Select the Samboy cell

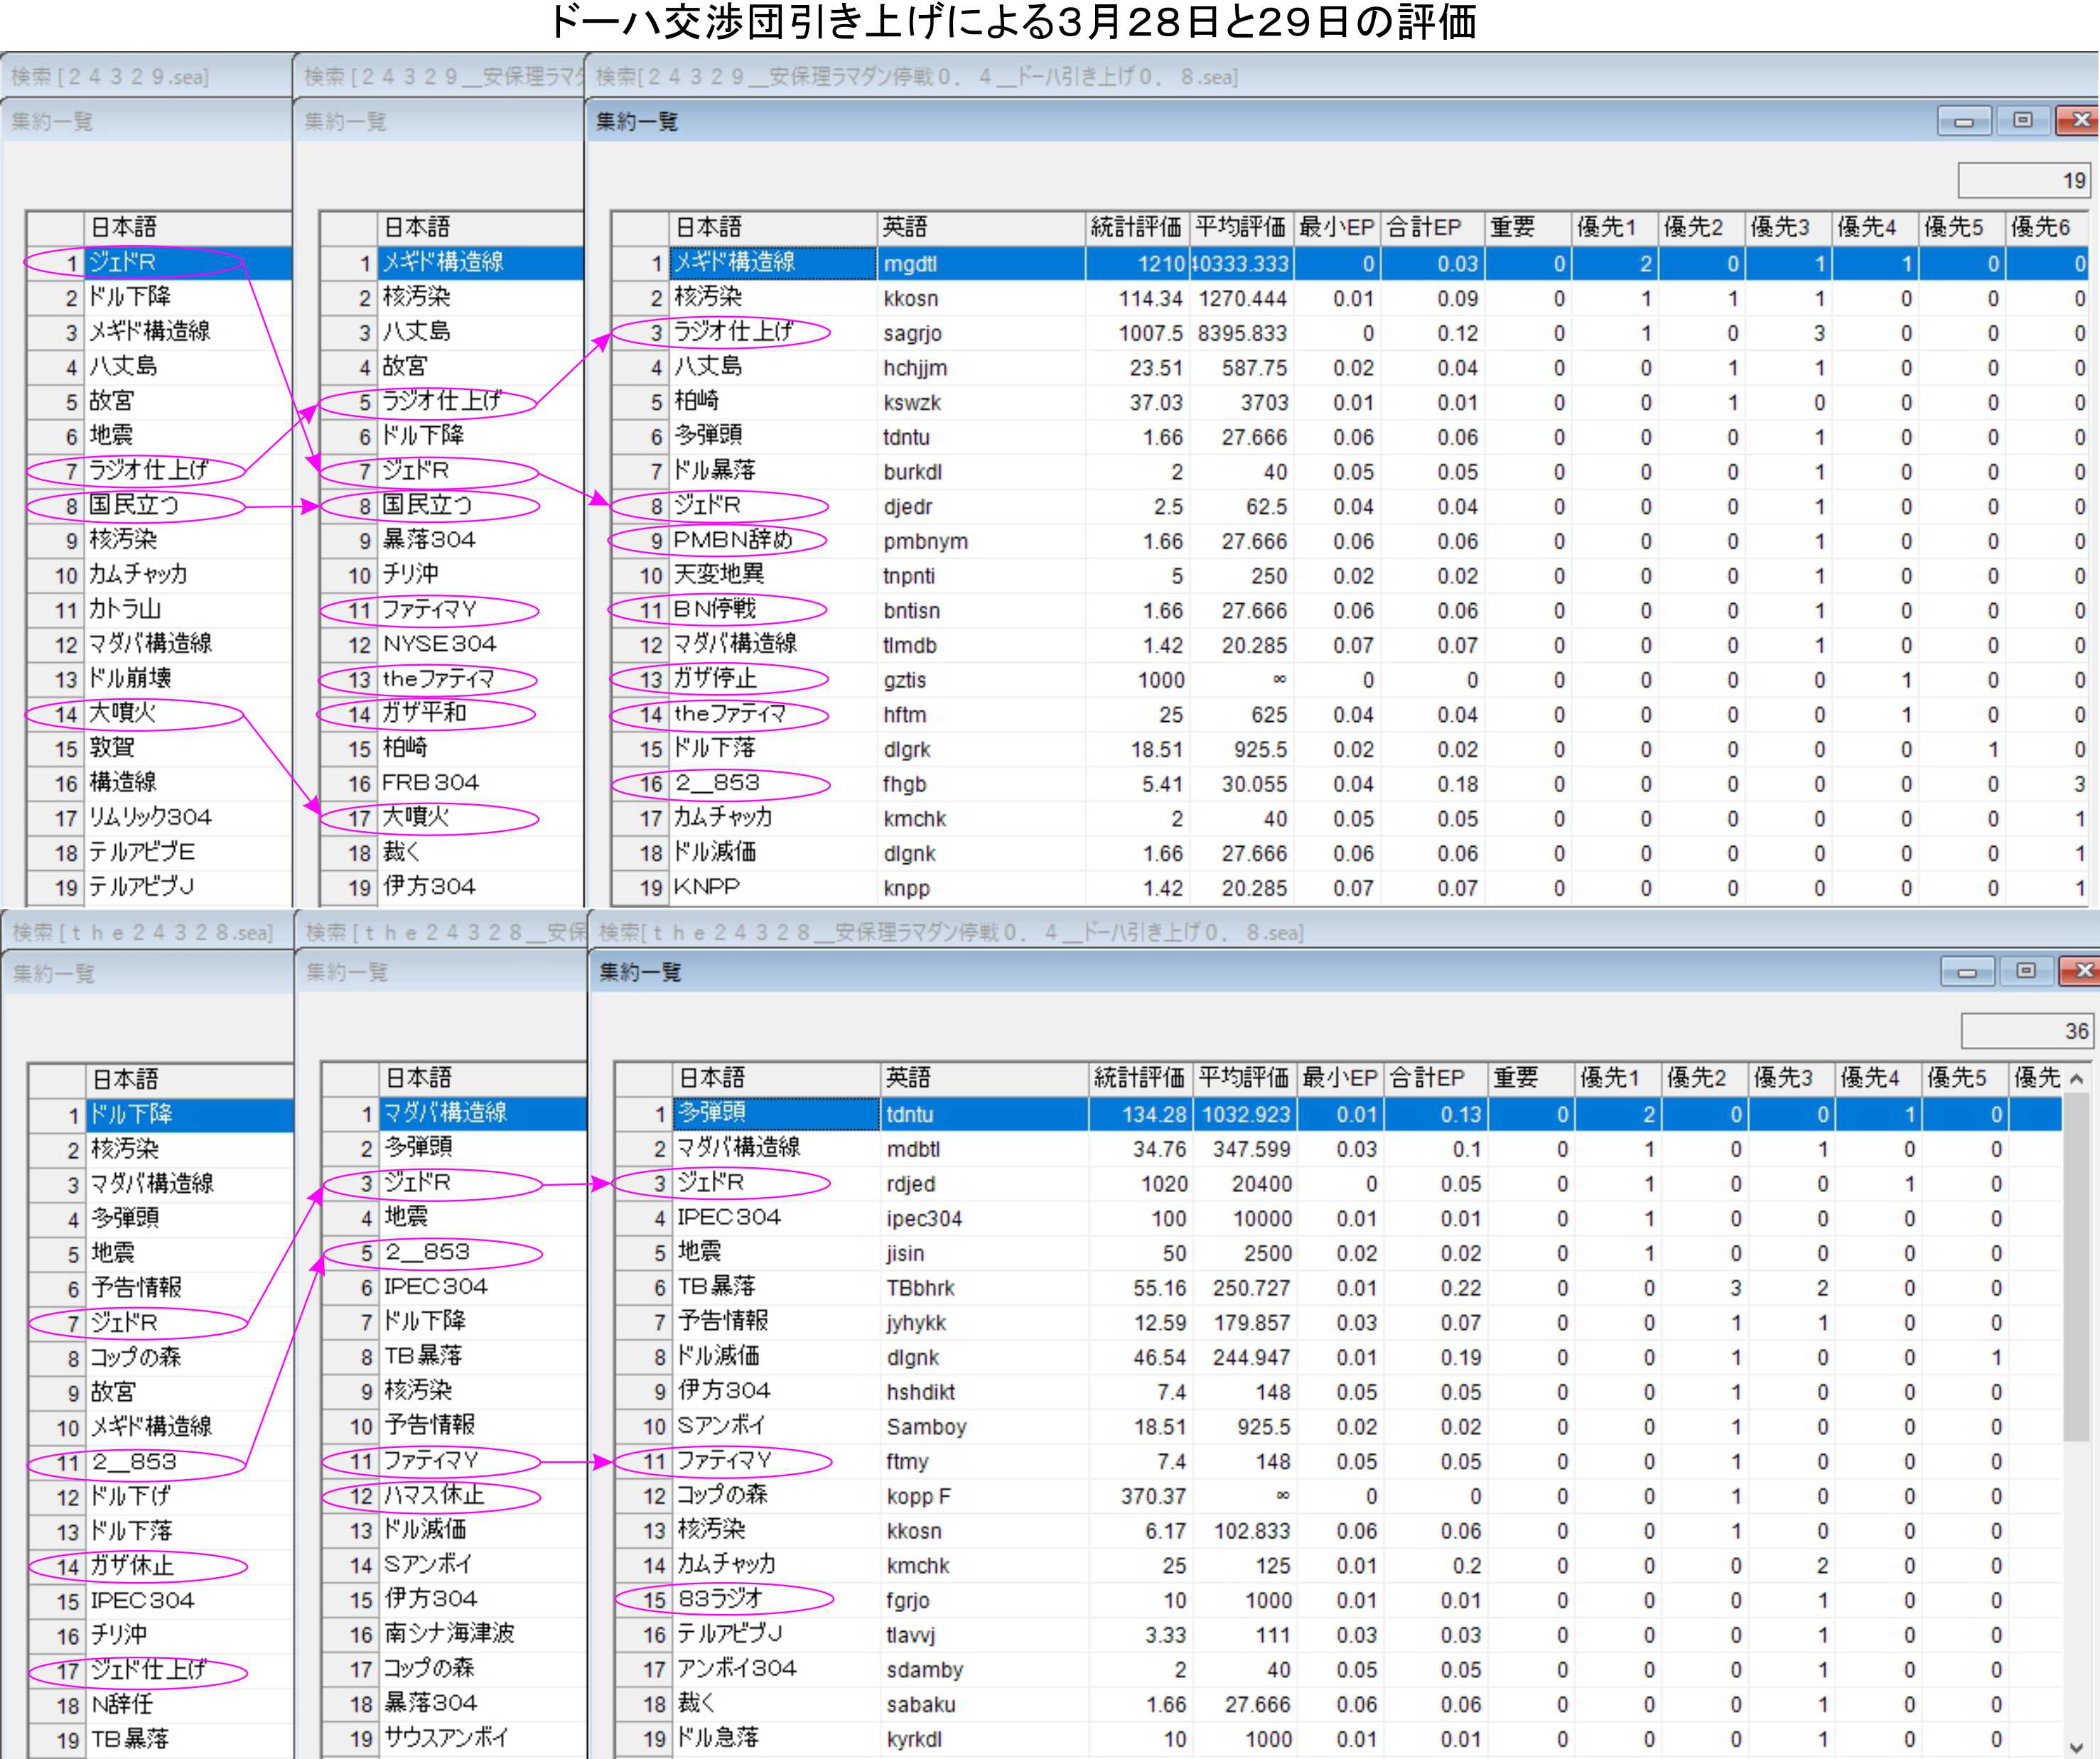[985, 1427]
